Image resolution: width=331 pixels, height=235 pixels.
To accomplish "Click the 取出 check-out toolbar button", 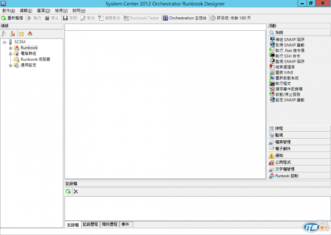I will pos(88,18).
